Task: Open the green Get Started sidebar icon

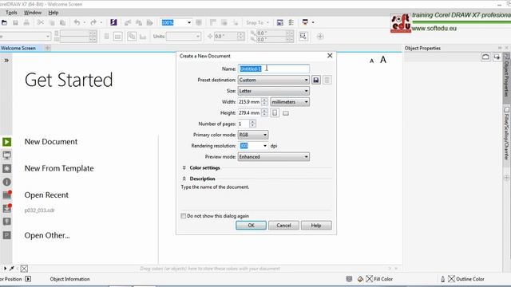Action: pos(7,142)
